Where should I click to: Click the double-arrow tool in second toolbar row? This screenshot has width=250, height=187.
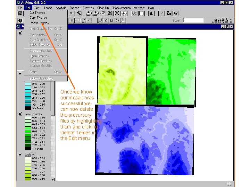click(x=117, y=21)
